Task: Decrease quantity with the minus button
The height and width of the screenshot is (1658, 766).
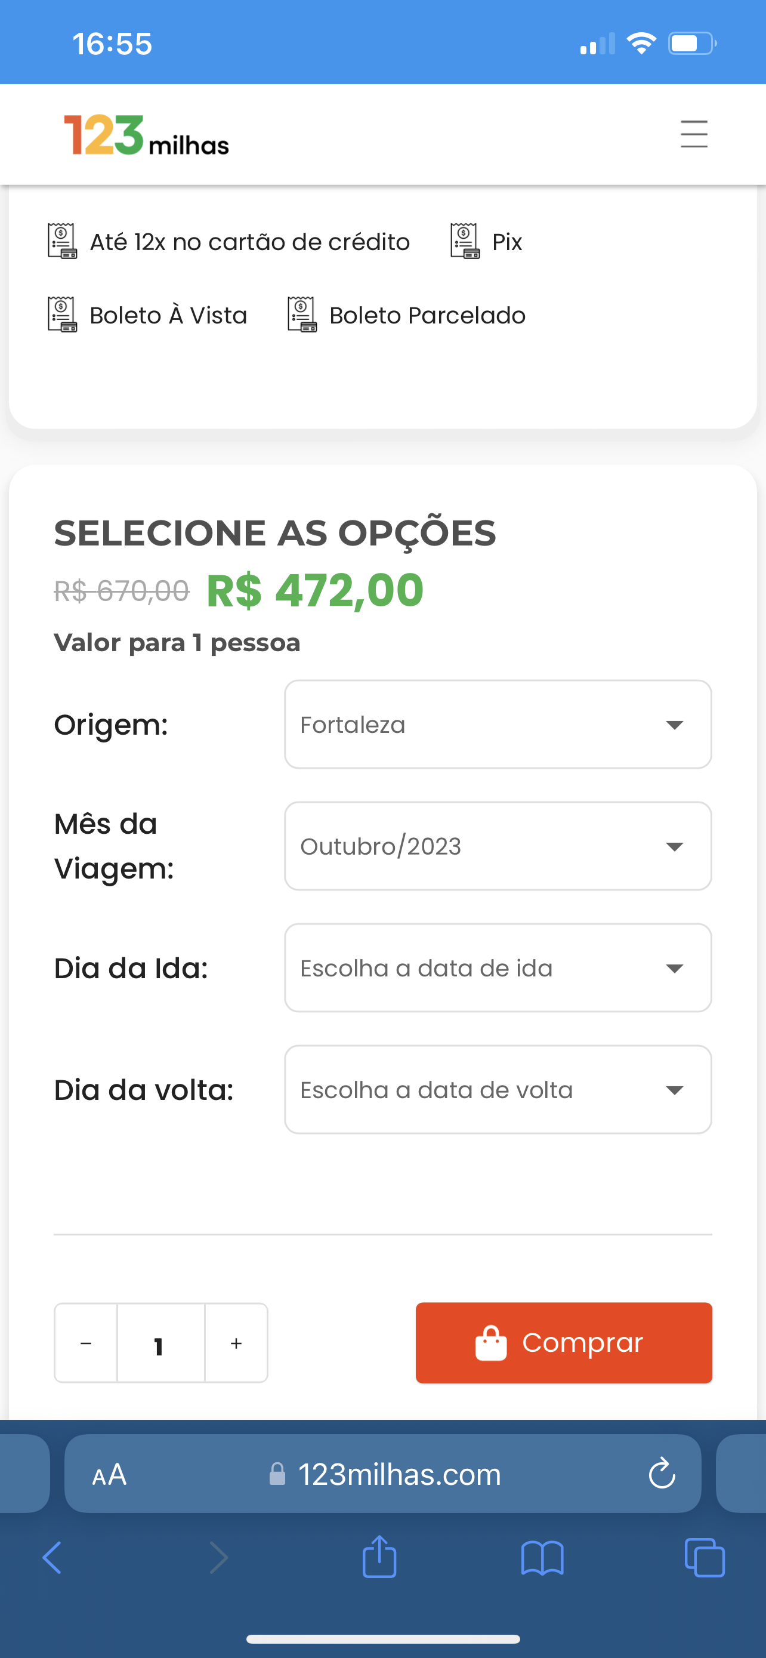Action: (x=86, y=1343)
